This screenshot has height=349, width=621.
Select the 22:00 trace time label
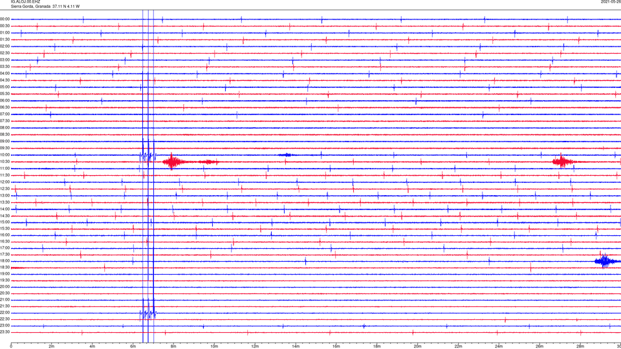5,313
